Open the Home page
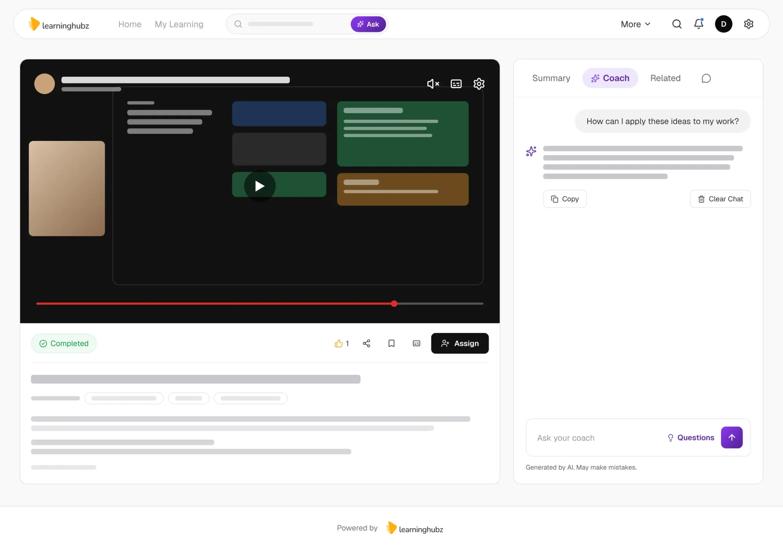Screen dimensions: 783x549 pos(130,24)
